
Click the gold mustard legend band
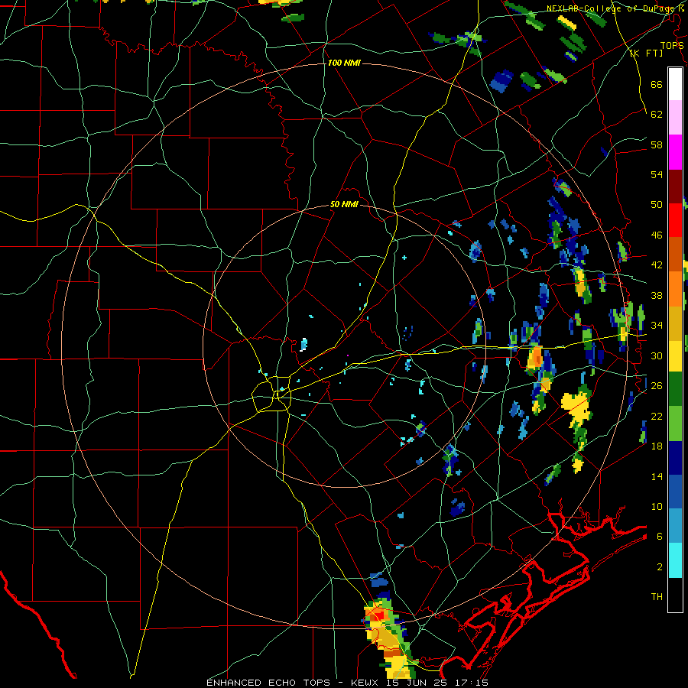pos(675,323)
